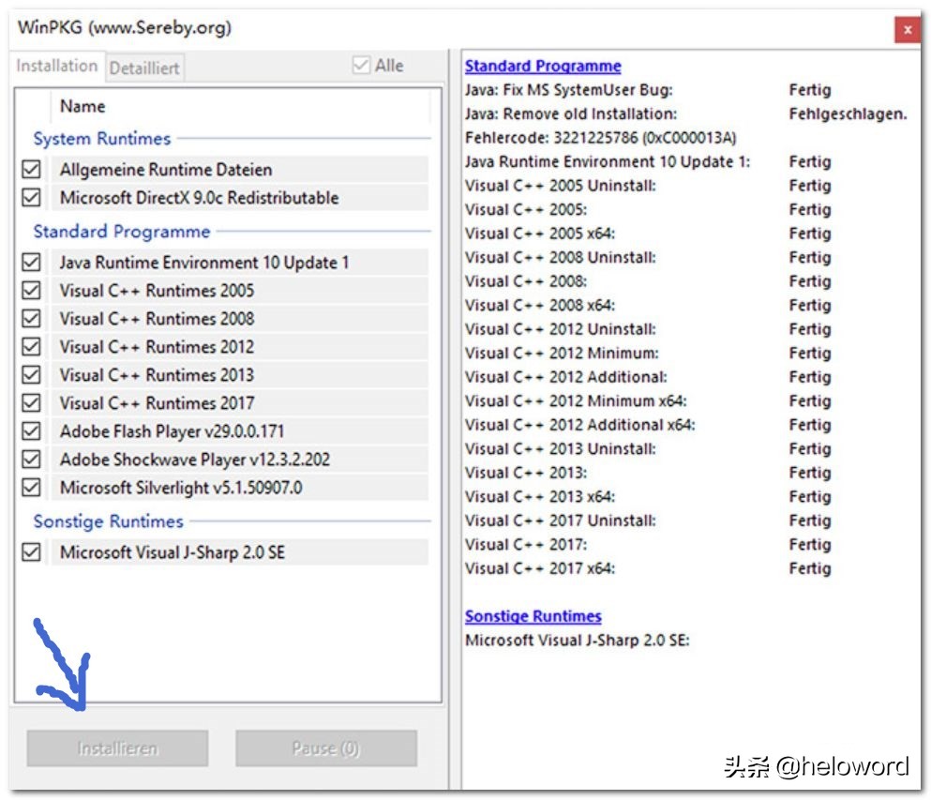Uncheck Microsoft Silverlight v5.1.50907.0 checkbox
Viewport: 931px width, 800px height.
tap(32, 488)
